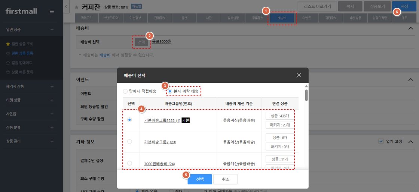The height and width of the screenshot is (192, 419).
Task: Switch to the 배송비 tab
Action: click(x=282, y=18)
